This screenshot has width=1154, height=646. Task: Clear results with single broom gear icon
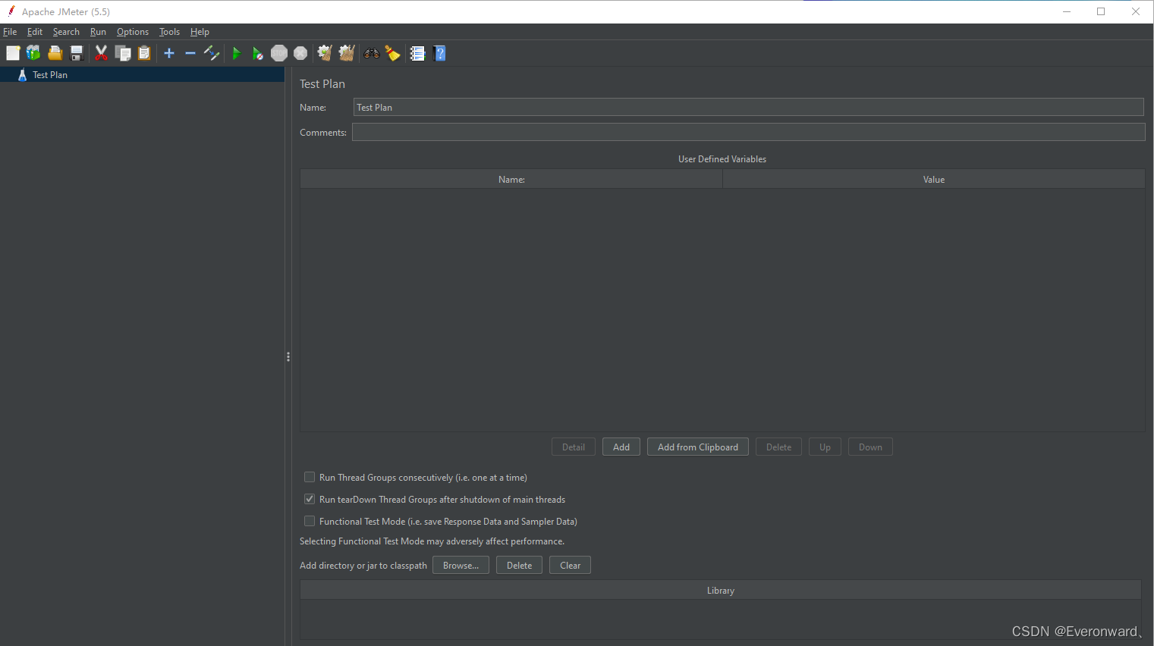[x=325, y=53]
